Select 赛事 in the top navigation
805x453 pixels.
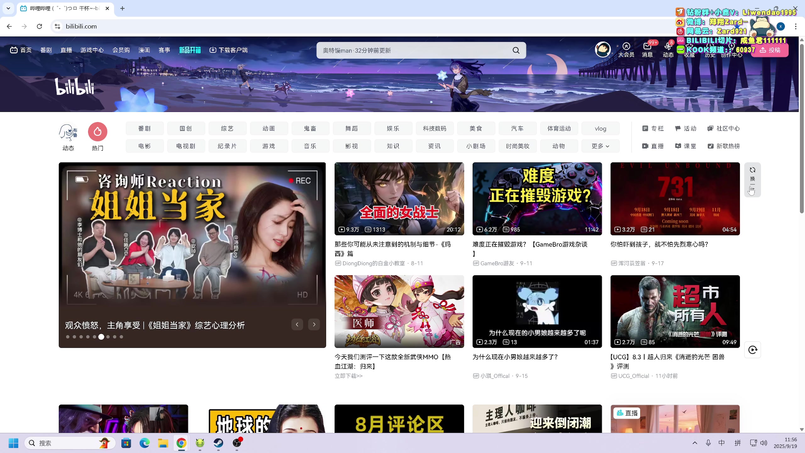pos(164,50)
